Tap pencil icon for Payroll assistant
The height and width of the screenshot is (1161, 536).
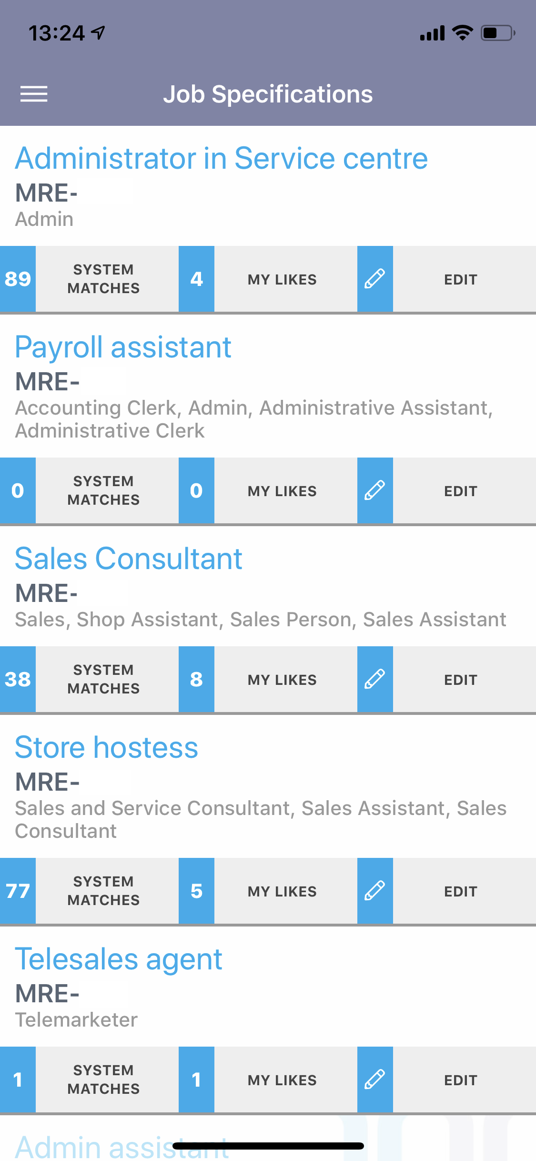[x=375, y=490]
